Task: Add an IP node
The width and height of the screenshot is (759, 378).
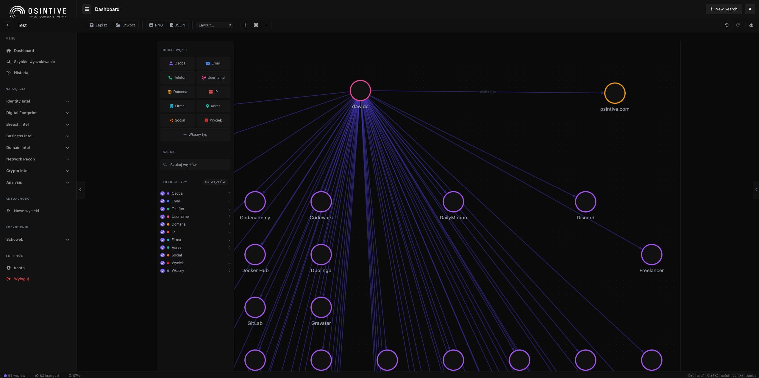Action: pos(213,92)
